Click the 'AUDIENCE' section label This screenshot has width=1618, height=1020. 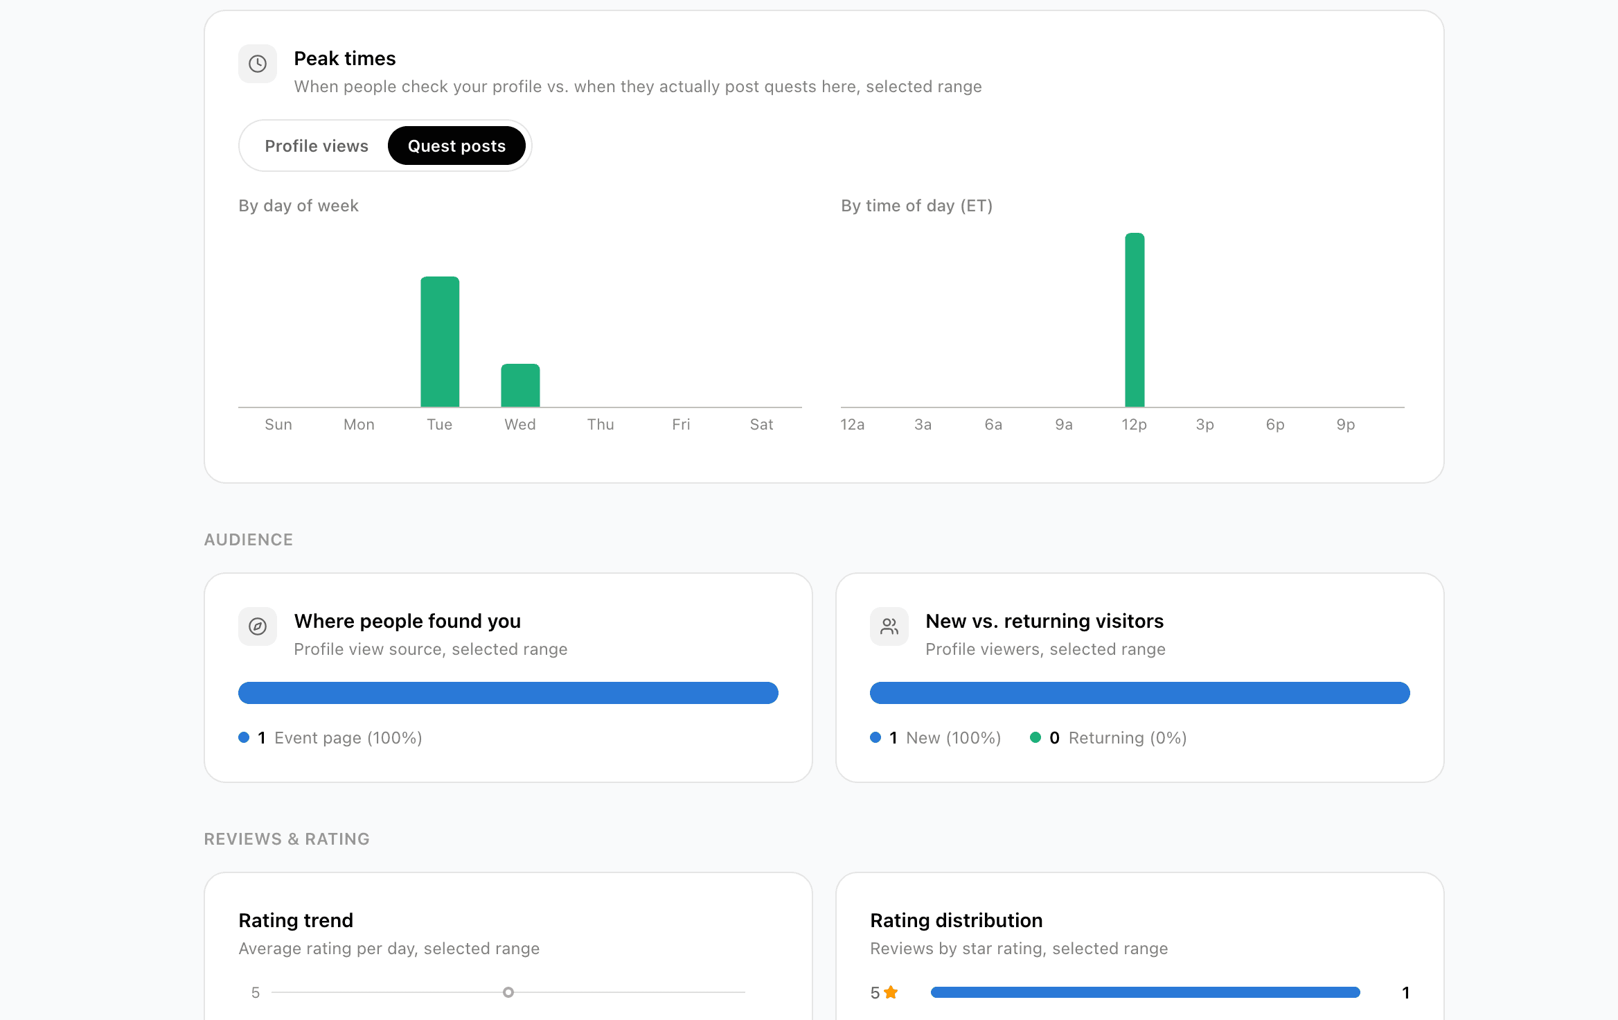pos(249,540)
